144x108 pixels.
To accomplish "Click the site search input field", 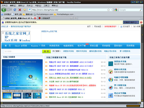I will click(x=22, y=51).
